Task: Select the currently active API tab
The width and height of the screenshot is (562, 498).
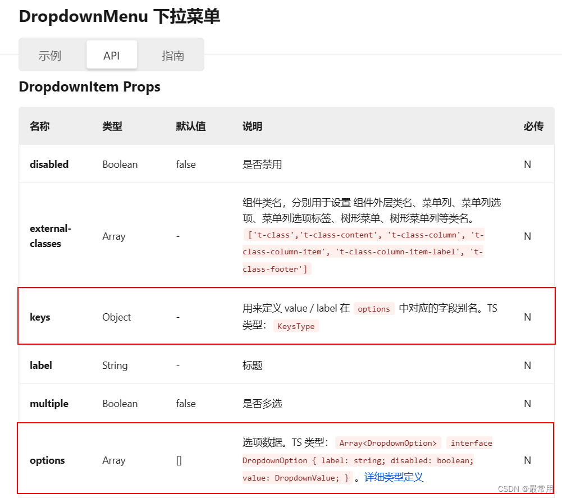Action: point(111,54)
